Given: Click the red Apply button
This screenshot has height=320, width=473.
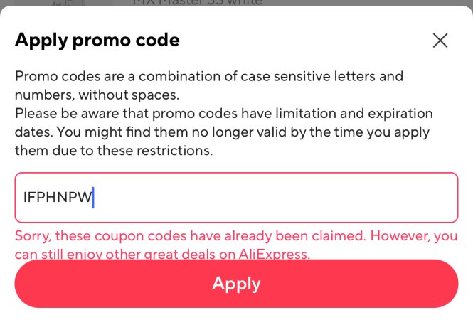Looking at the screenshot, I should pyautogui.click(x=236, y=284).
